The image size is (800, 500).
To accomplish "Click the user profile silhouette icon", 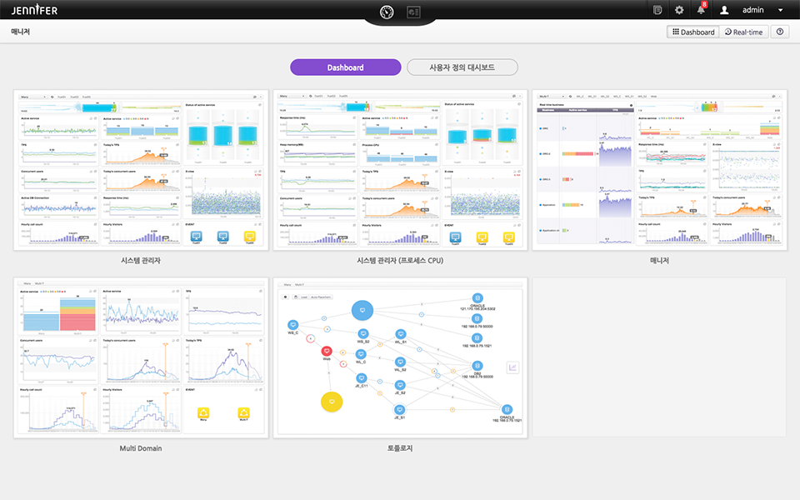I will [724, 10].
